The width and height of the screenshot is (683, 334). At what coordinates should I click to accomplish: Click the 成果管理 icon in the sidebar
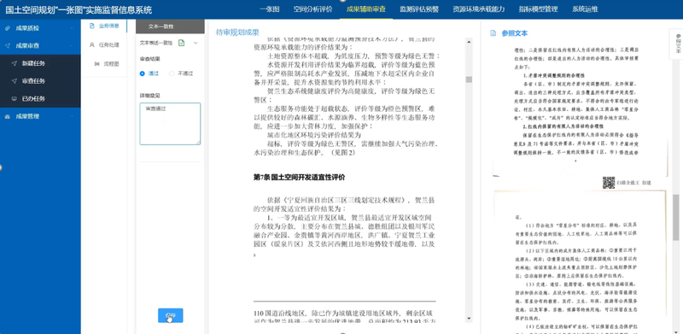point(8,116)
